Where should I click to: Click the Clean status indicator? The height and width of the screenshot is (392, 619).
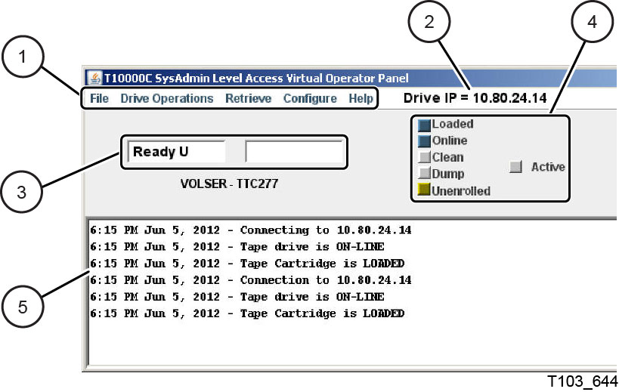(x=424, y=157)
